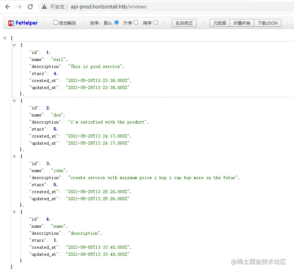The width and height of the screenshot is (294, 273).
Task: Click the value "description" in fourth object
Action: [x=84, y=233]
